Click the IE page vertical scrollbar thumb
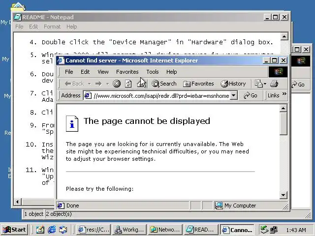315x236 pixels. [x=283, y=123]
